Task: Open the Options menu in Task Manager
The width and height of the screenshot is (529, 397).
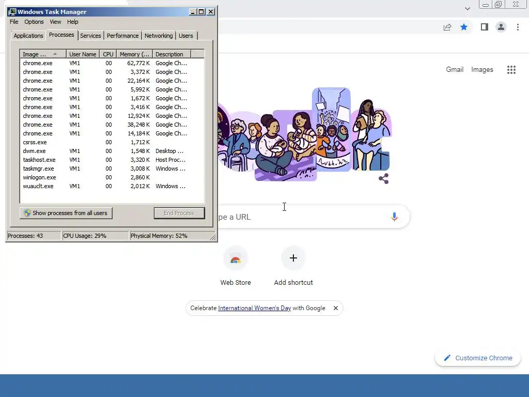Action: [x=34, y=22]
